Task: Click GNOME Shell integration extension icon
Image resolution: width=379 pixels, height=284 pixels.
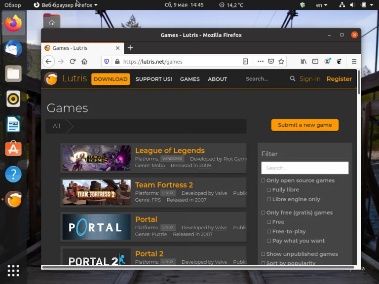Action: (x=339, y=62)
